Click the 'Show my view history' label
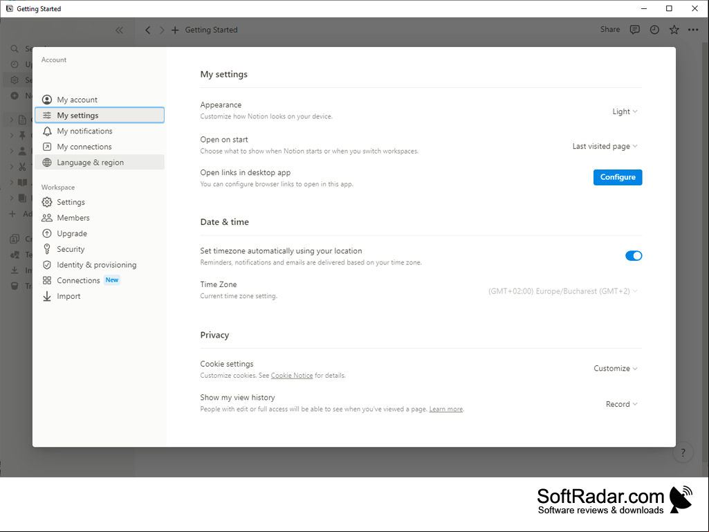This screenshot has height=532, width=709. click(x=237, y=398)
